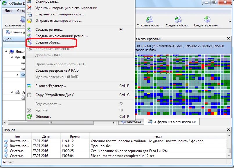Click the Текст column header in the log
Image resolution: width=234 pixels, height=168 pixels.
point(158,136)
